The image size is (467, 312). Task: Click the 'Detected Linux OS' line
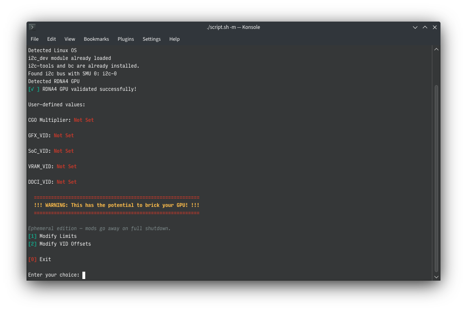53,51
